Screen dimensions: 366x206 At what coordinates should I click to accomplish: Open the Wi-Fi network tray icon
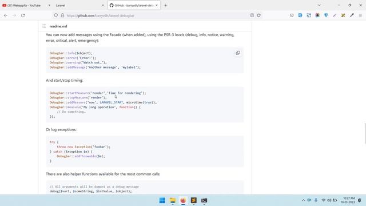point(323,200)
